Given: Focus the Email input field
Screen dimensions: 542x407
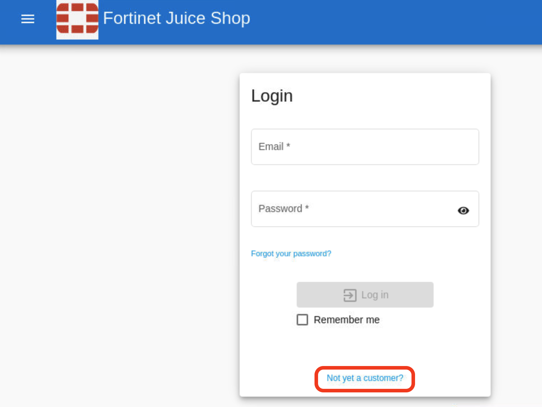Looking at the screenshot, I should pos(365,147).
